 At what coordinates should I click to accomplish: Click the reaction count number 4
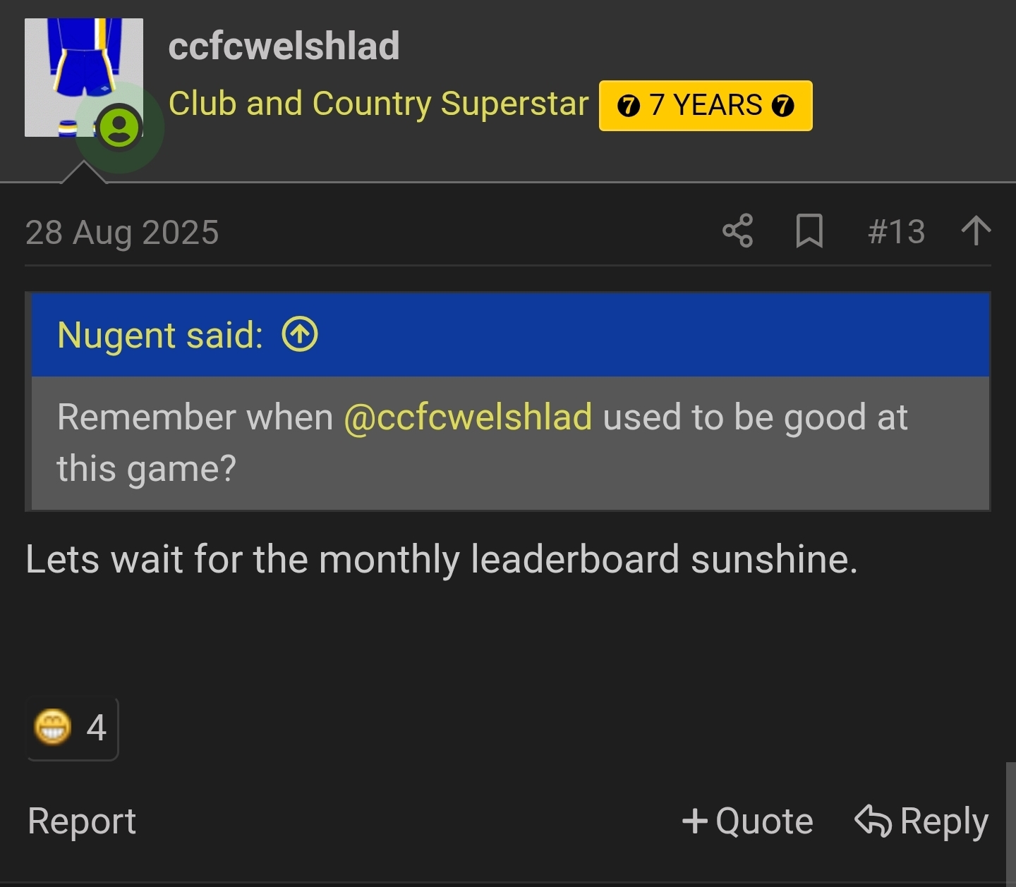96,728
